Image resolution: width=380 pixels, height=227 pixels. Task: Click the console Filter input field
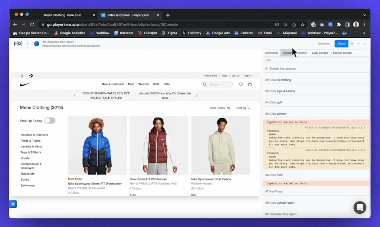(317, 60)
